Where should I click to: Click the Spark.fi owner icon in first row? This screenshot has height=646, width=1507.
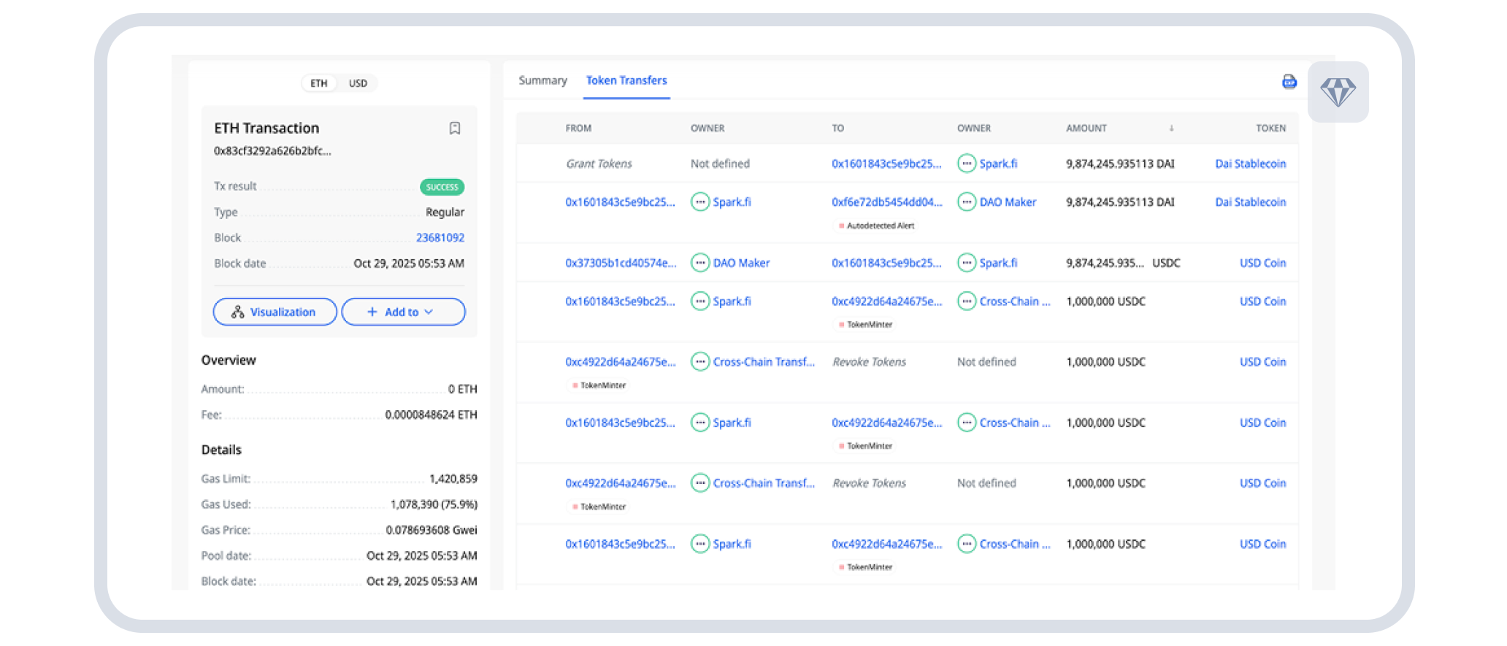[967, 164]
